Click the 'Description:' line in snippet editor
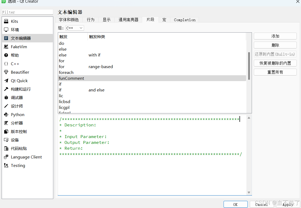Screen dimensions: 301x208 pyautogui.click(x=77, y=125)
